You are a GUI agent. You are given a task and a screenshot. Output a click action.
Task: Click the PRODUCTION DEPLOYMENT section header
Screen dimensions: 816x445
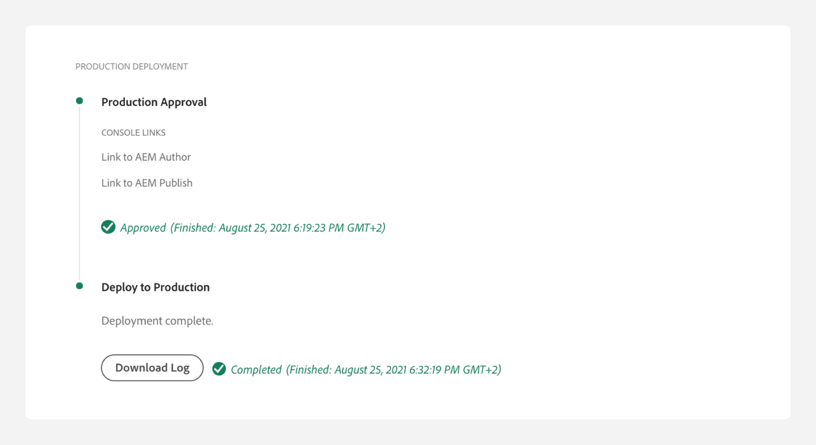point(131,66)
